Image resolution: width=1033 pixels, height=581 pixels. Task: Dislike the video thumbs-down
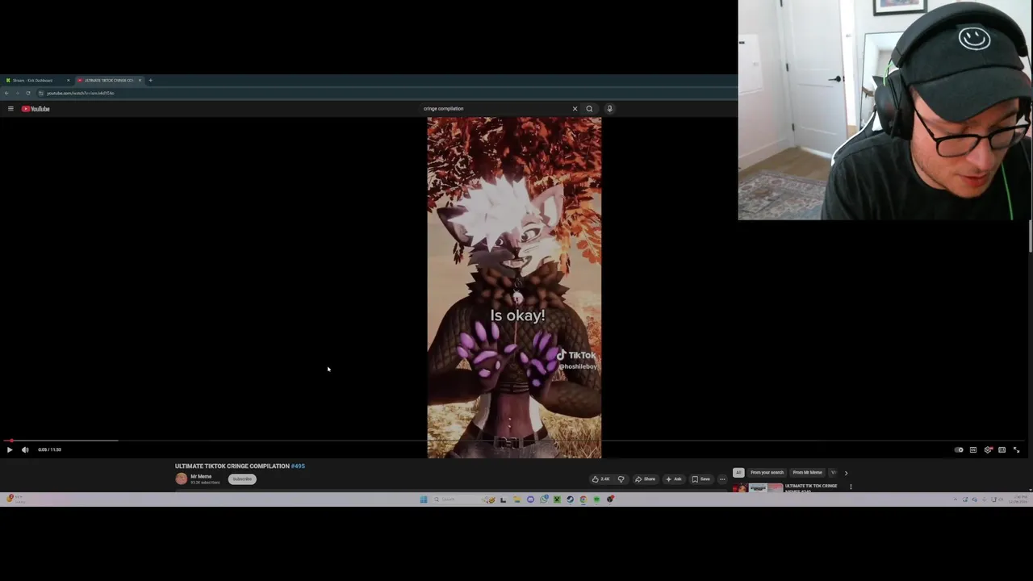tap(621, 479)
